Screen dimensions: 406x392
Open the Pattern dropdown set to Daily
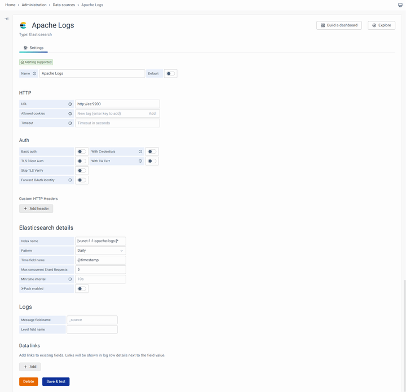pos(100,251)
